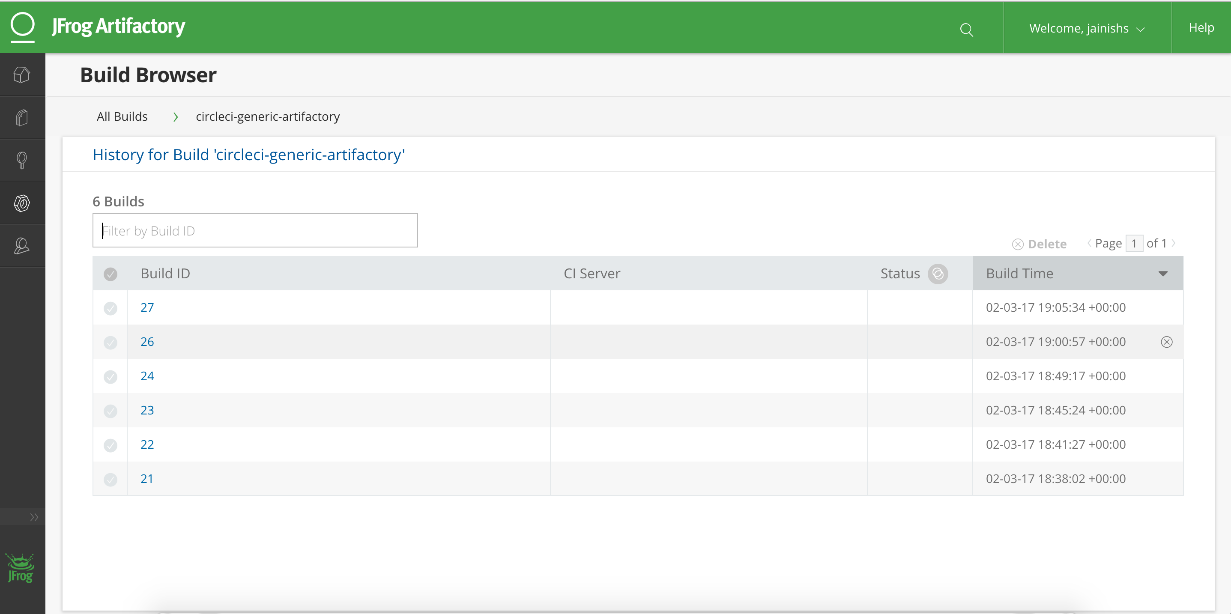Click Build Time sort arrow
Screen dimensions: 1231x614
[x=1162, y=274]
